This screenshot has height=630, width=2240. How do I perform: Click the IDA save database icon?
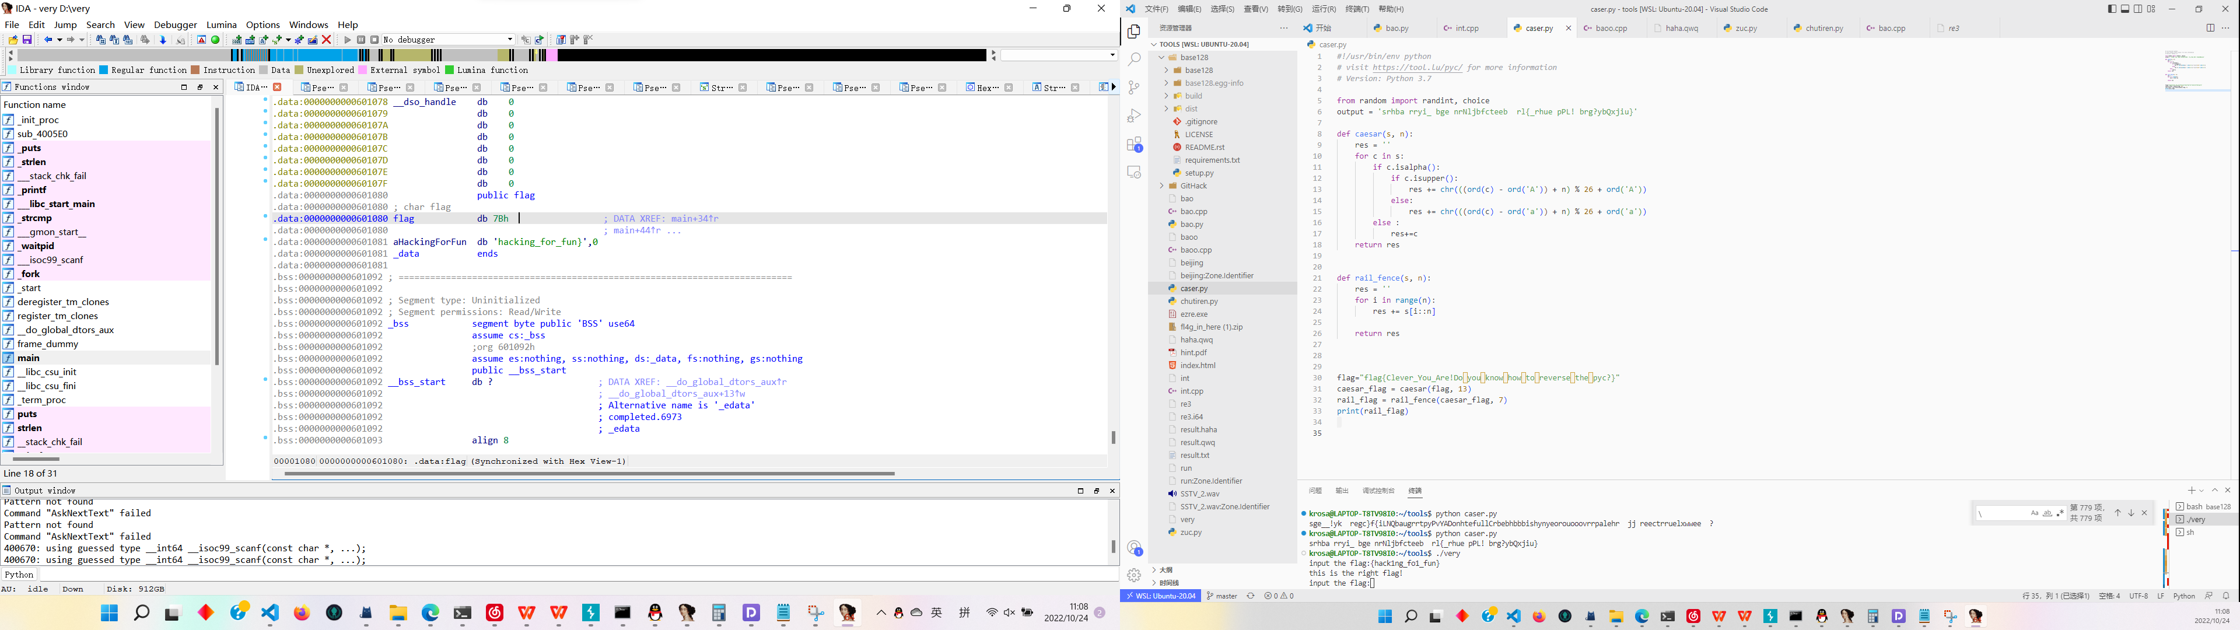click(x=27, y=40)
